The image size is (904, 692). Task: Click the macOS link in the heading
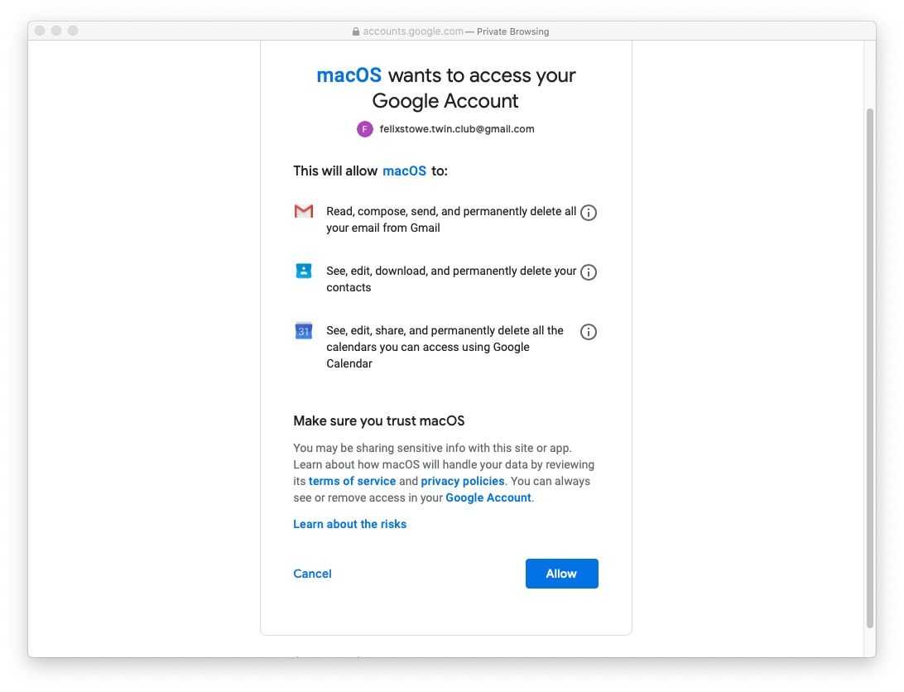(349, 75)
